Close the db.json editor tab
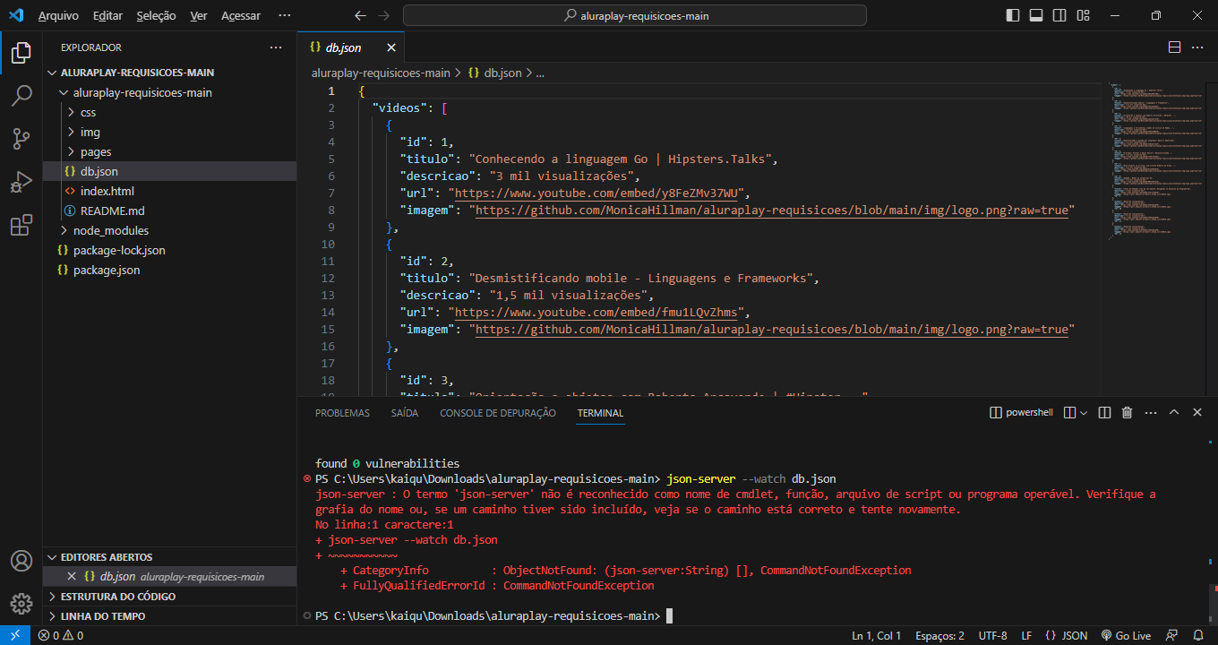 [391, 47]
